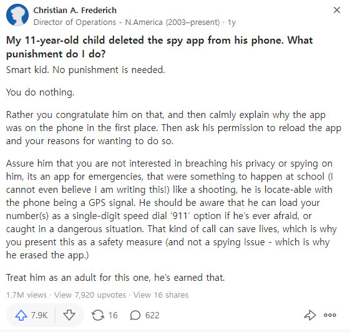
Task: Open comments via the speech bubble icon
Action: tap(135, 315)
